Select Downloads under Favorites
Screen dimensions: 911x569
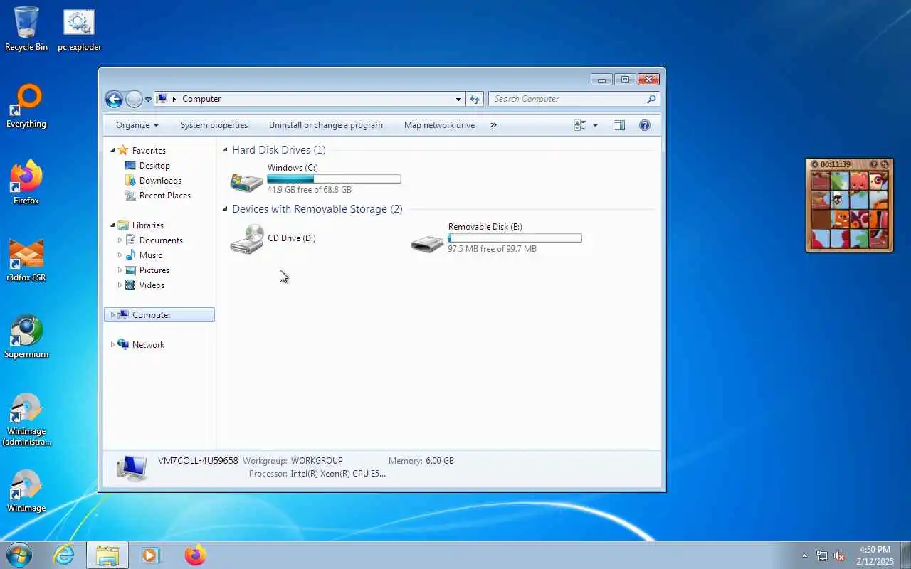pyautogui.click(x=160, y=181)
